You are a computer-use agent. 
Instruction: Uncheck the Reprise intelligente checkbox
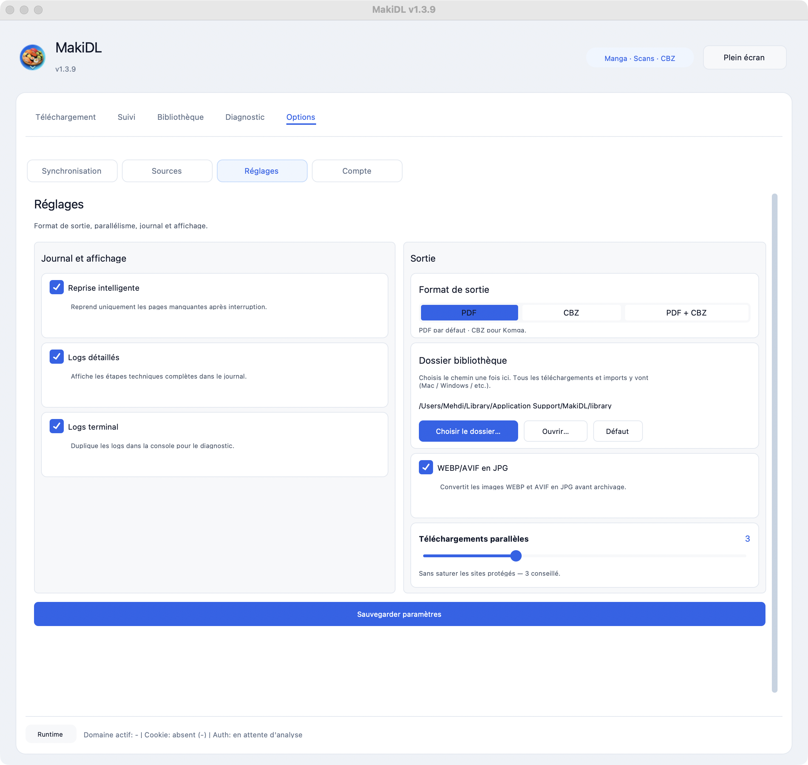[x=57, y=287]
